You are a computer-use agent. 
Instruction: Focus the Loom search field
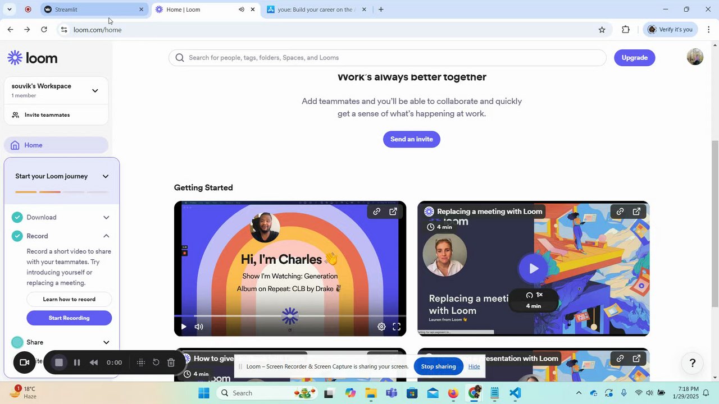388,58
